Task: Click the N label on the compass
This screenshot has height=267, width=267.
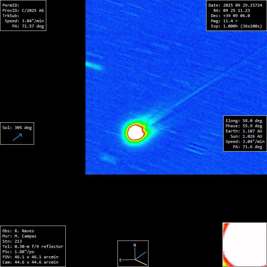Action: (x=135, y=245)
